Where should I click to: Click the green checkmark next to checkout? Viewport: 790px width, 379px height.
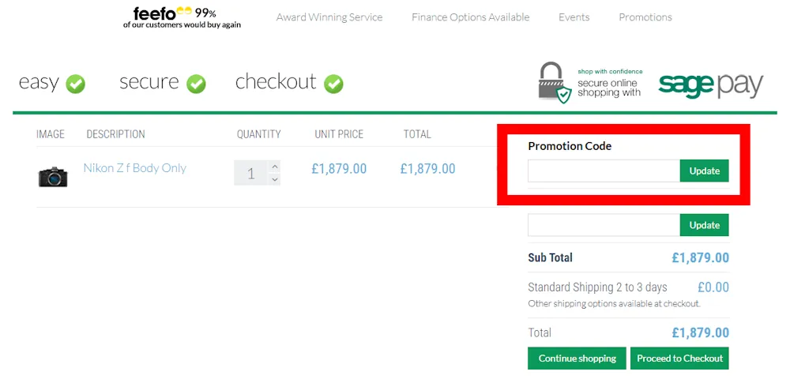coord(334,84)
